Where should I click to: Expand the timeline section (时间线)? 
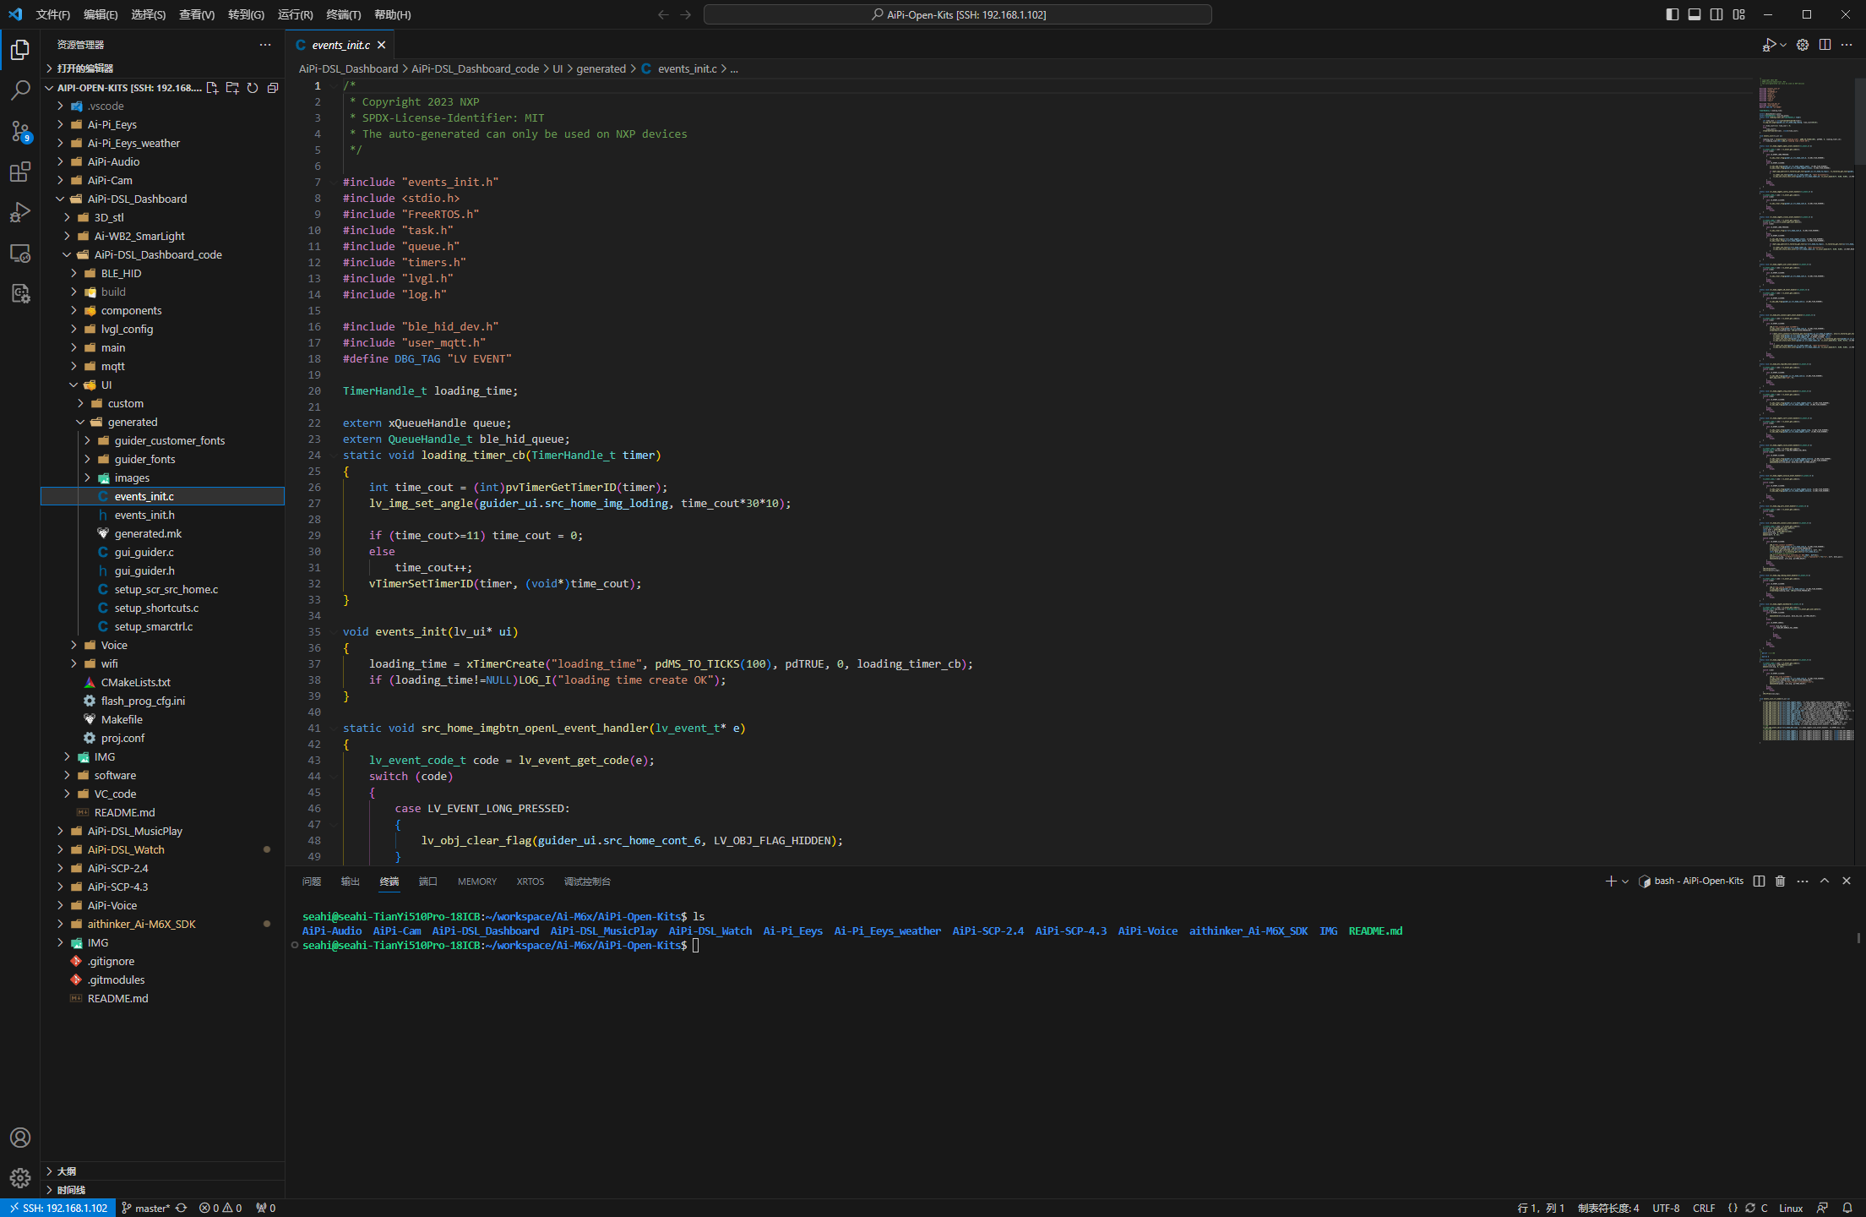click(162, 1189)
